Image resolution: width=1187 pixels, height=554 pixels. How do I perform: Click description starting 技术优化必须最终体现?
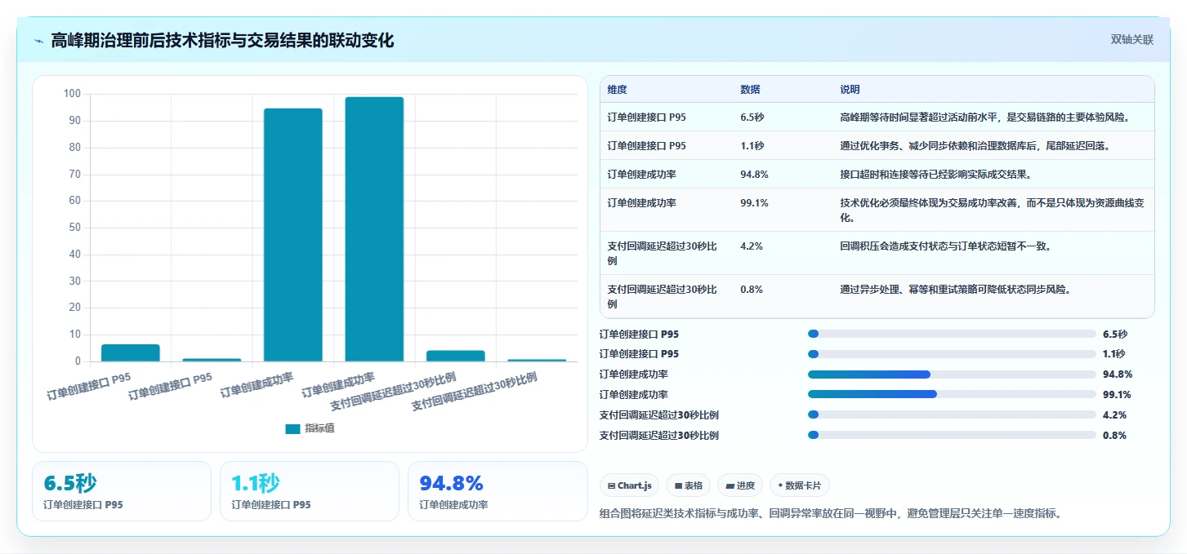[x=992, y=211]
